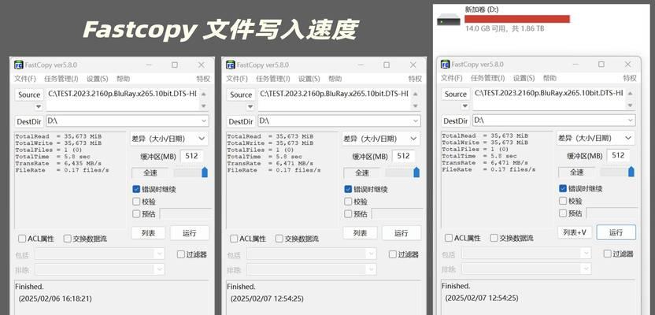Close the right FastCopy window
Screen dimensions: 655x315
(x=627, y=65)
